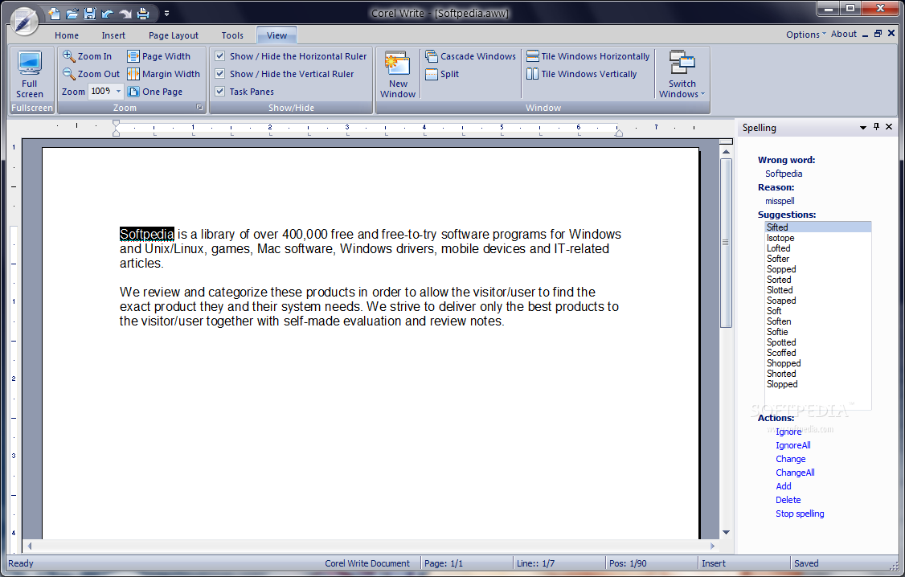Screen dimensions: 905x577
Task: Select the suggestion Sifted
Action: point(818,227)
